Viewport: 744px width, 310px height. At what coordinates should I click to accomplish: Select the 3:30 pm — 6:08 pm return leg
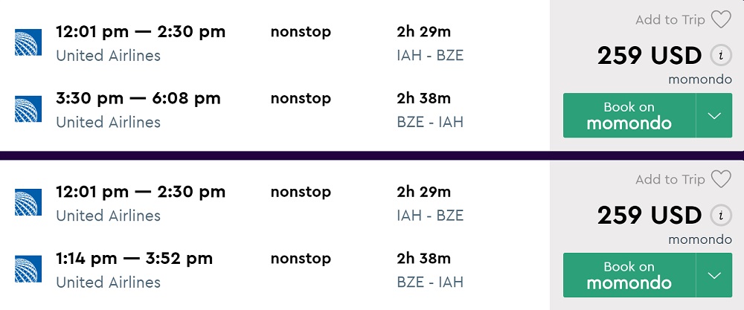tap(138, 98)
